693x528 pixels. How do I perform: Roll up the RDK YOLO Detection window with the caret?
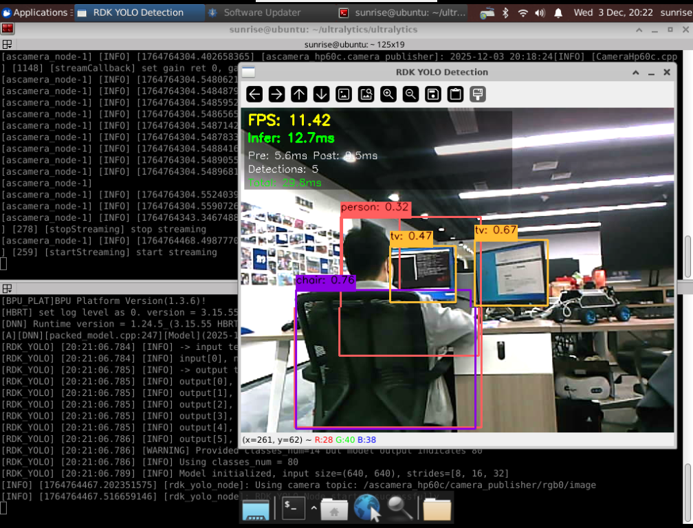click(635, 72)
